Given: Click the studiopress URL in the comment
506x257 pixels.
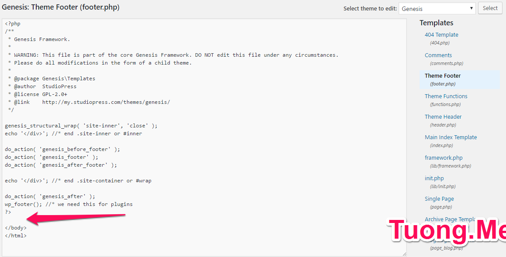Looking at the screenshot, I should [x=106, y=102].
